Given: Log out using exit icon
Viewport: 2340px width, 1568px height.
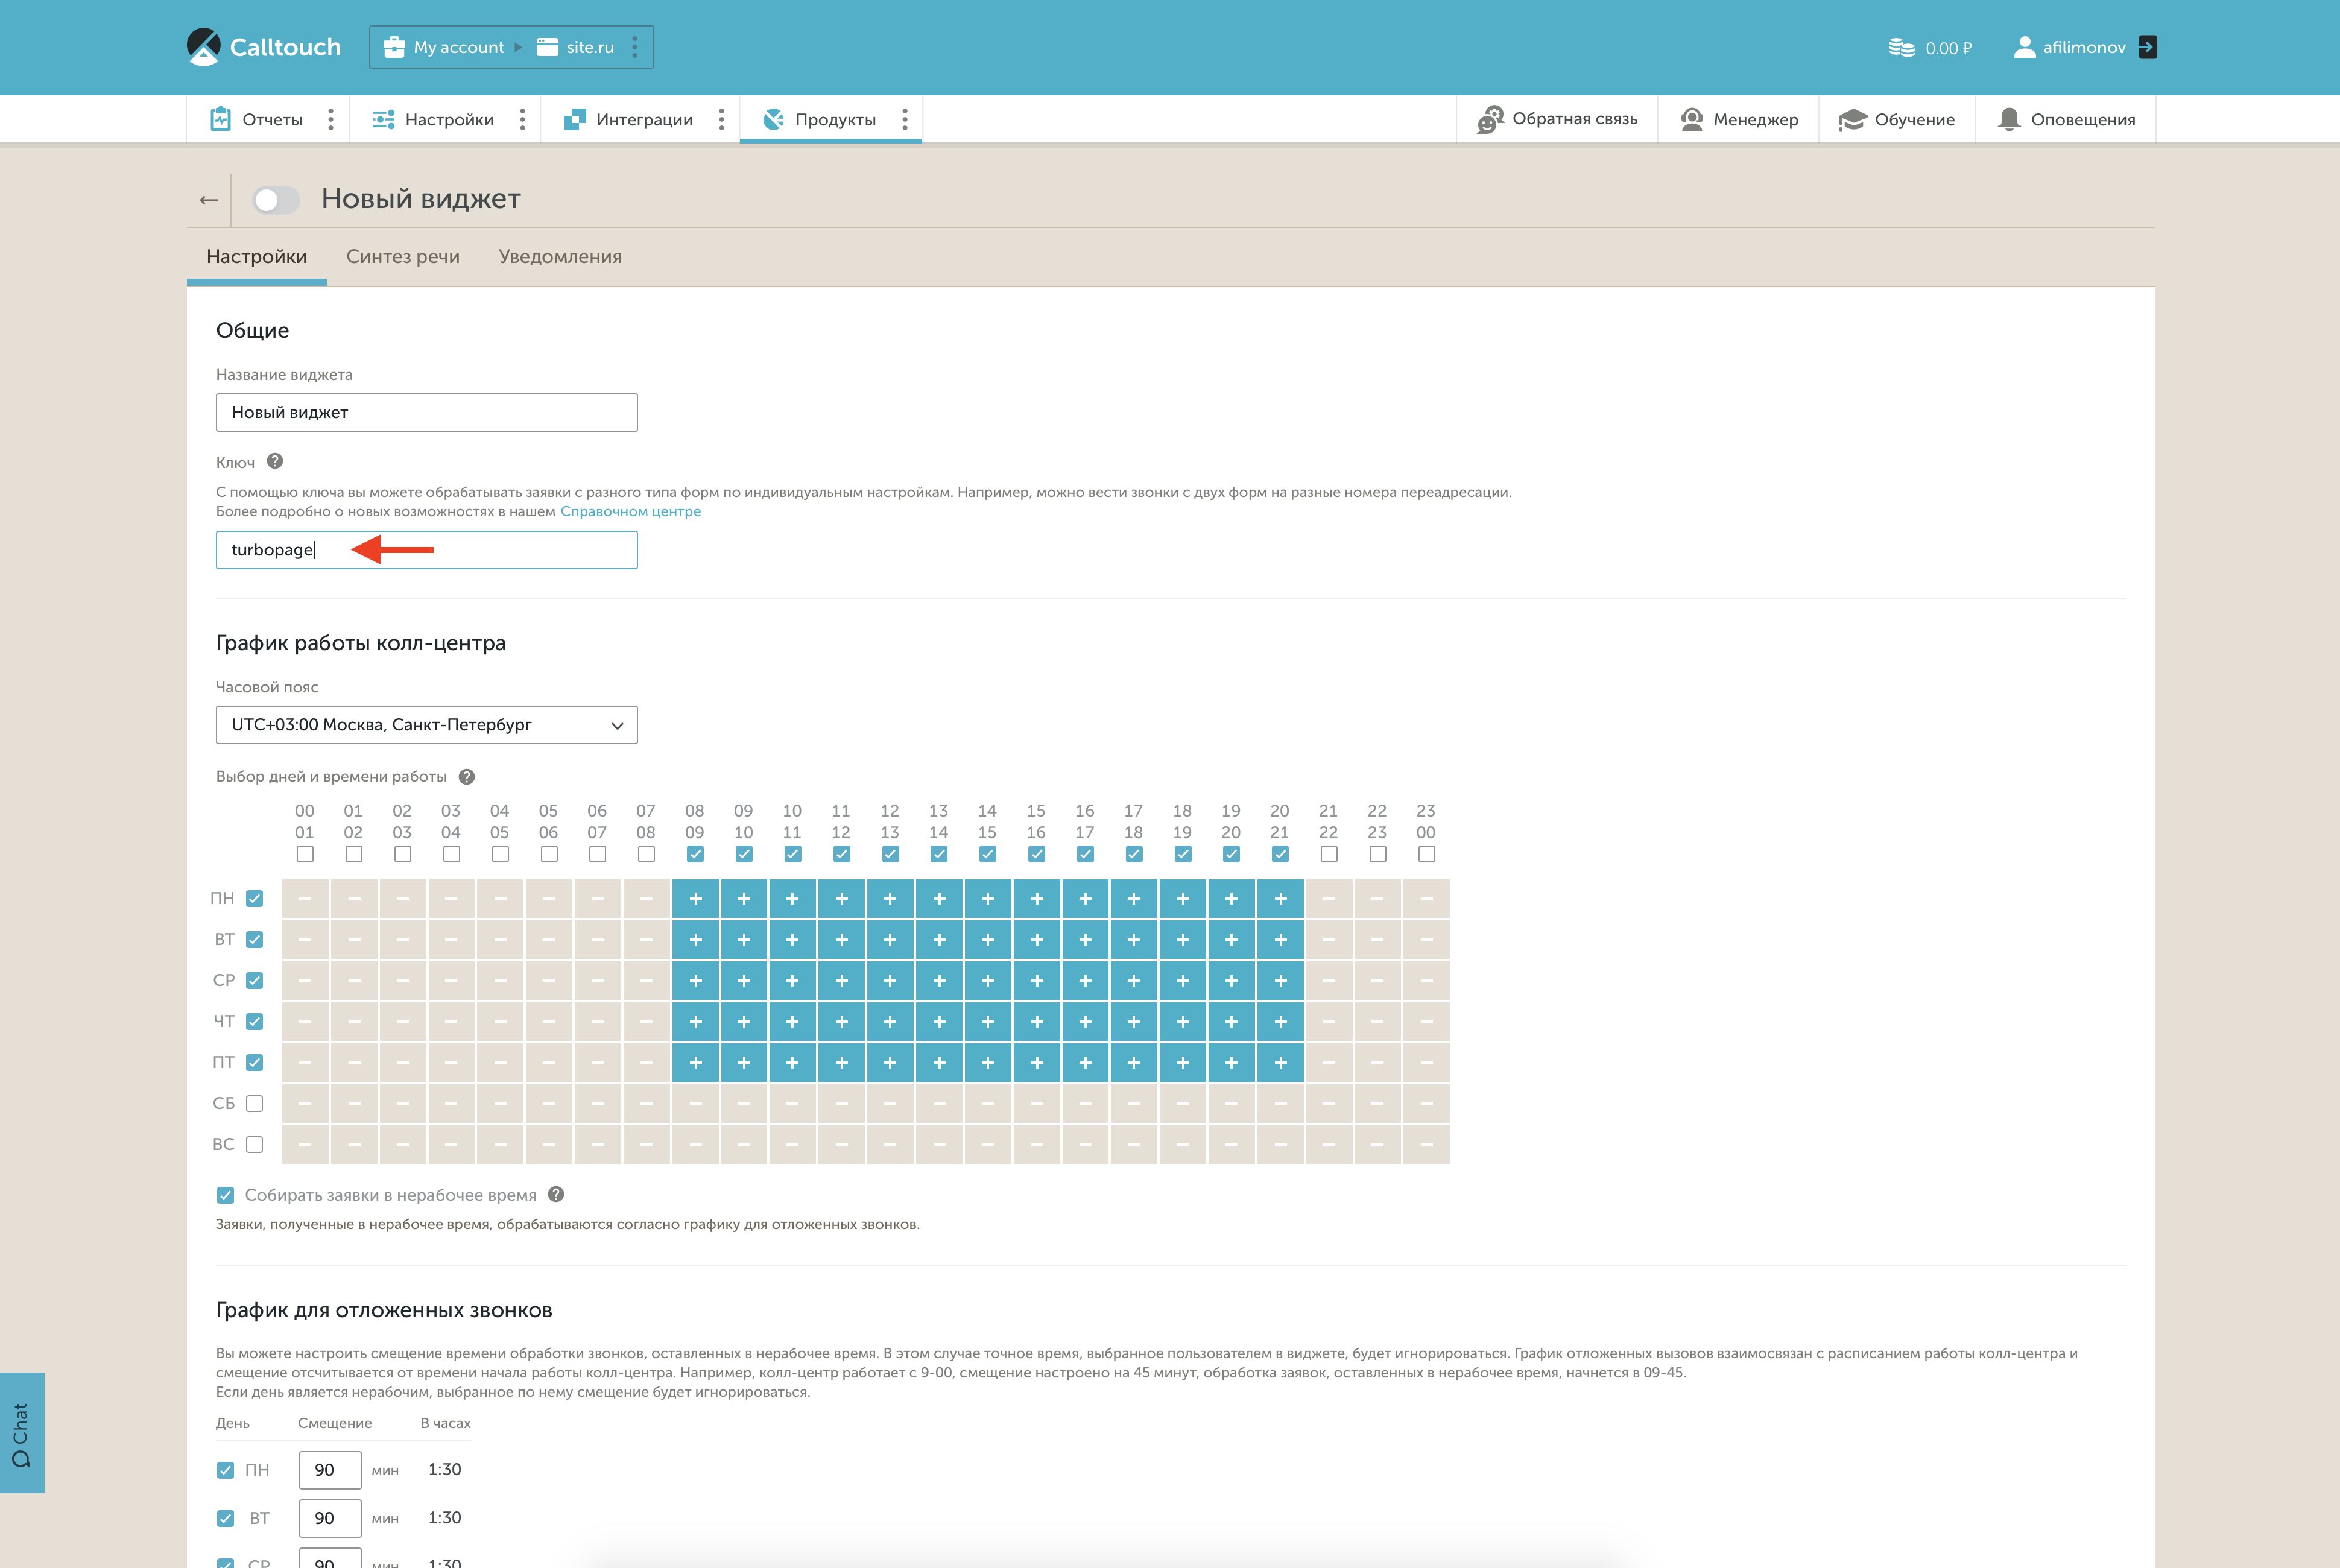Looking at the screenshot, I should click(2147, 47).
